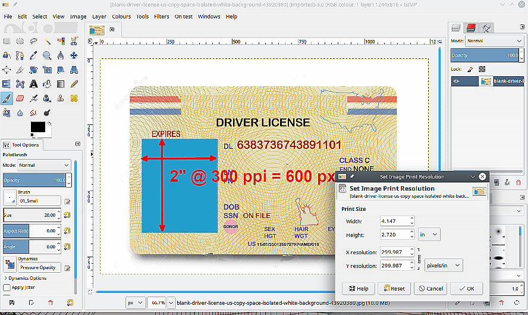This screenshot has height=315, width=528.
Task: Open the Filters menu
Action: 161,17
